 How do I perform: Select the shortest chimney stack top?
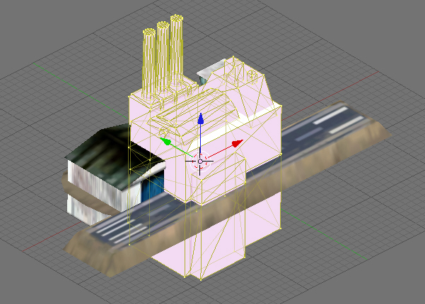(x=149, y=31)
